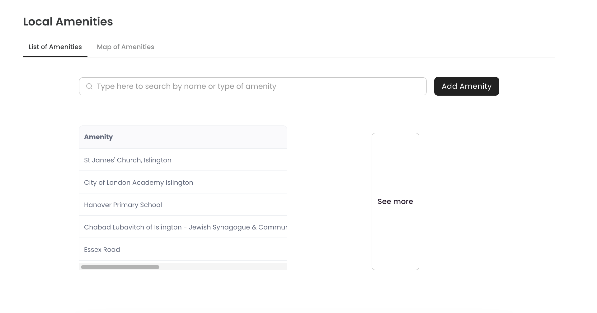Click the scrollbar track right of thumb
Screen dimensions: 597x313
pyautogui.click(x=223, y=267)
